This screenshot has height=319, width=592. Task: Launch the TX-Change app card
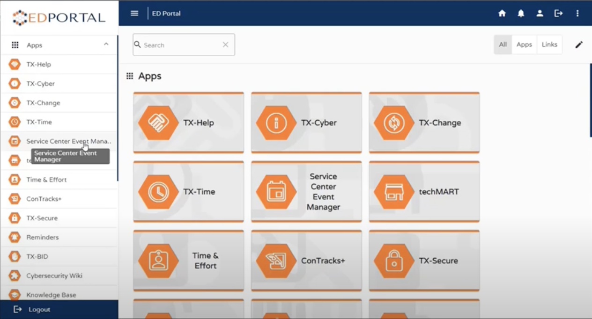424,123
